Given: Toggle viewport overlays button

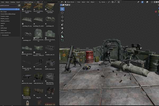Looking at the screenshot, I should (x=147, y=2).
